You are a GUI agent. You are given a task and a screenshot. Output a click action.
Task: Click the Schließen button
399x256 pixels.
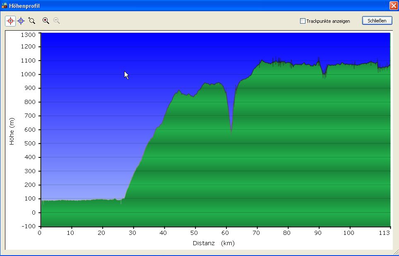point(377,21)
